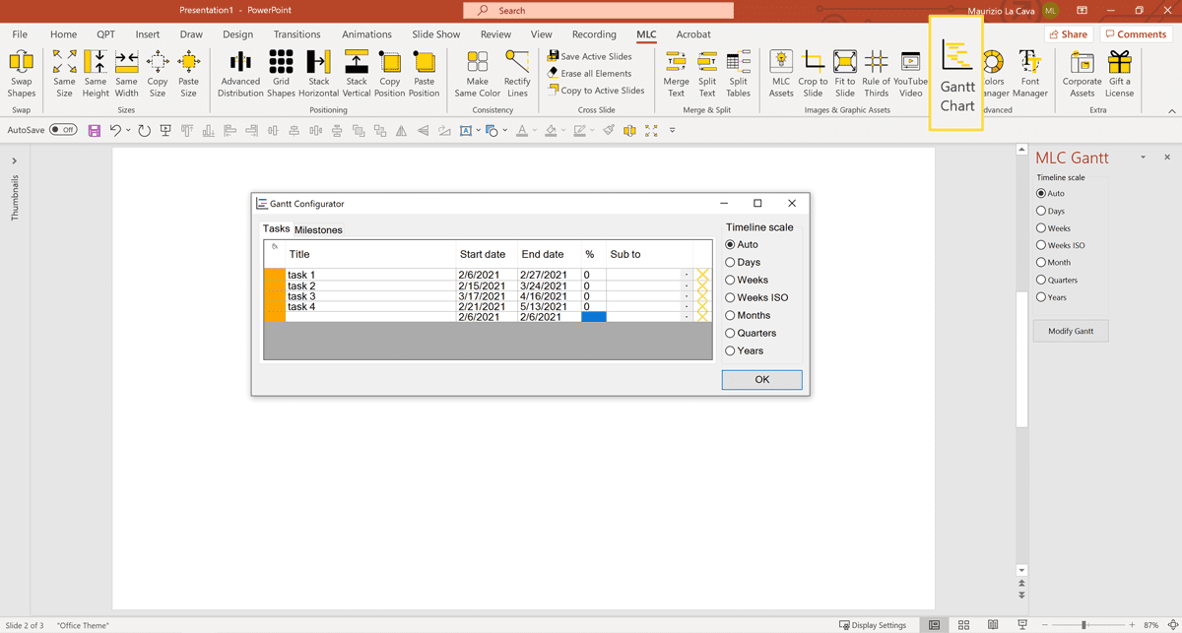Select Stack Vertical

click(357, 73)
